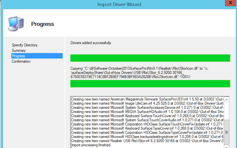Select the Confirmation step
The image size is (237, 148).
[x=21, y=62]
